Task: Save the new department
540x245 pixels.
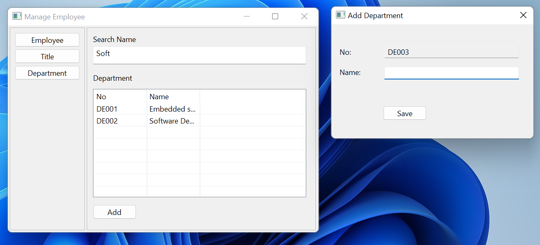Action: click(x=405, y=113)
